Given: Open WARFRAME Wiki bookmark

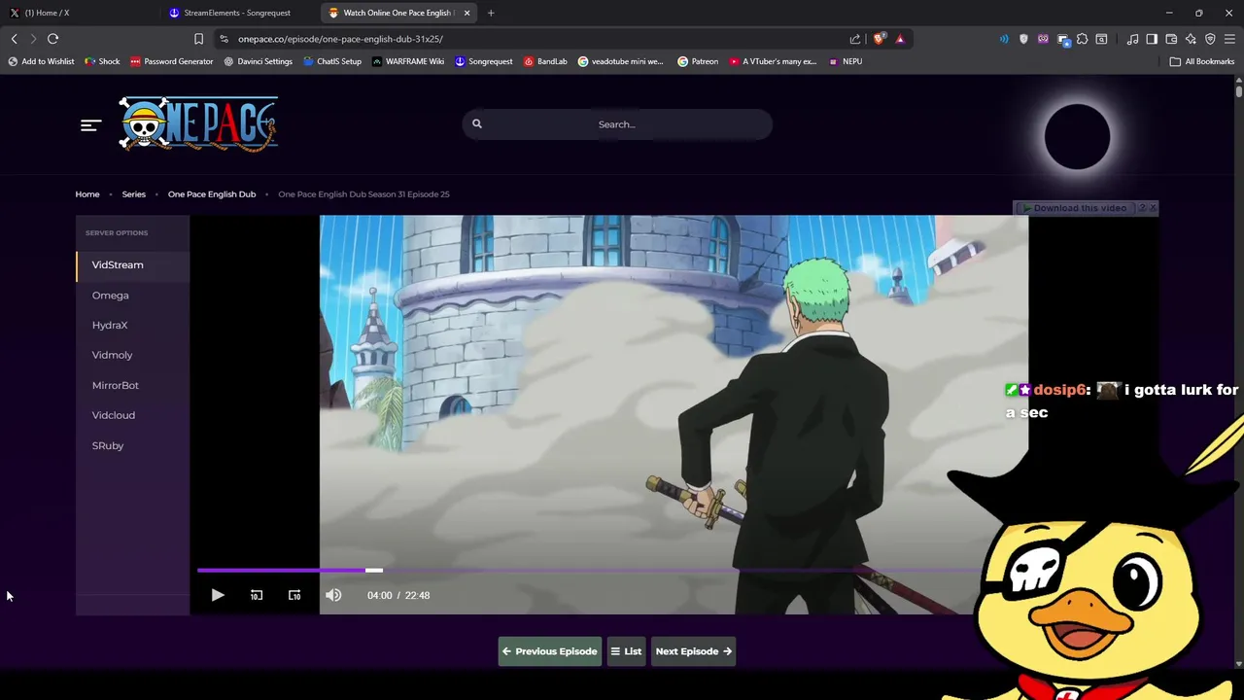Looking at the screenshot, I should 408,61.
